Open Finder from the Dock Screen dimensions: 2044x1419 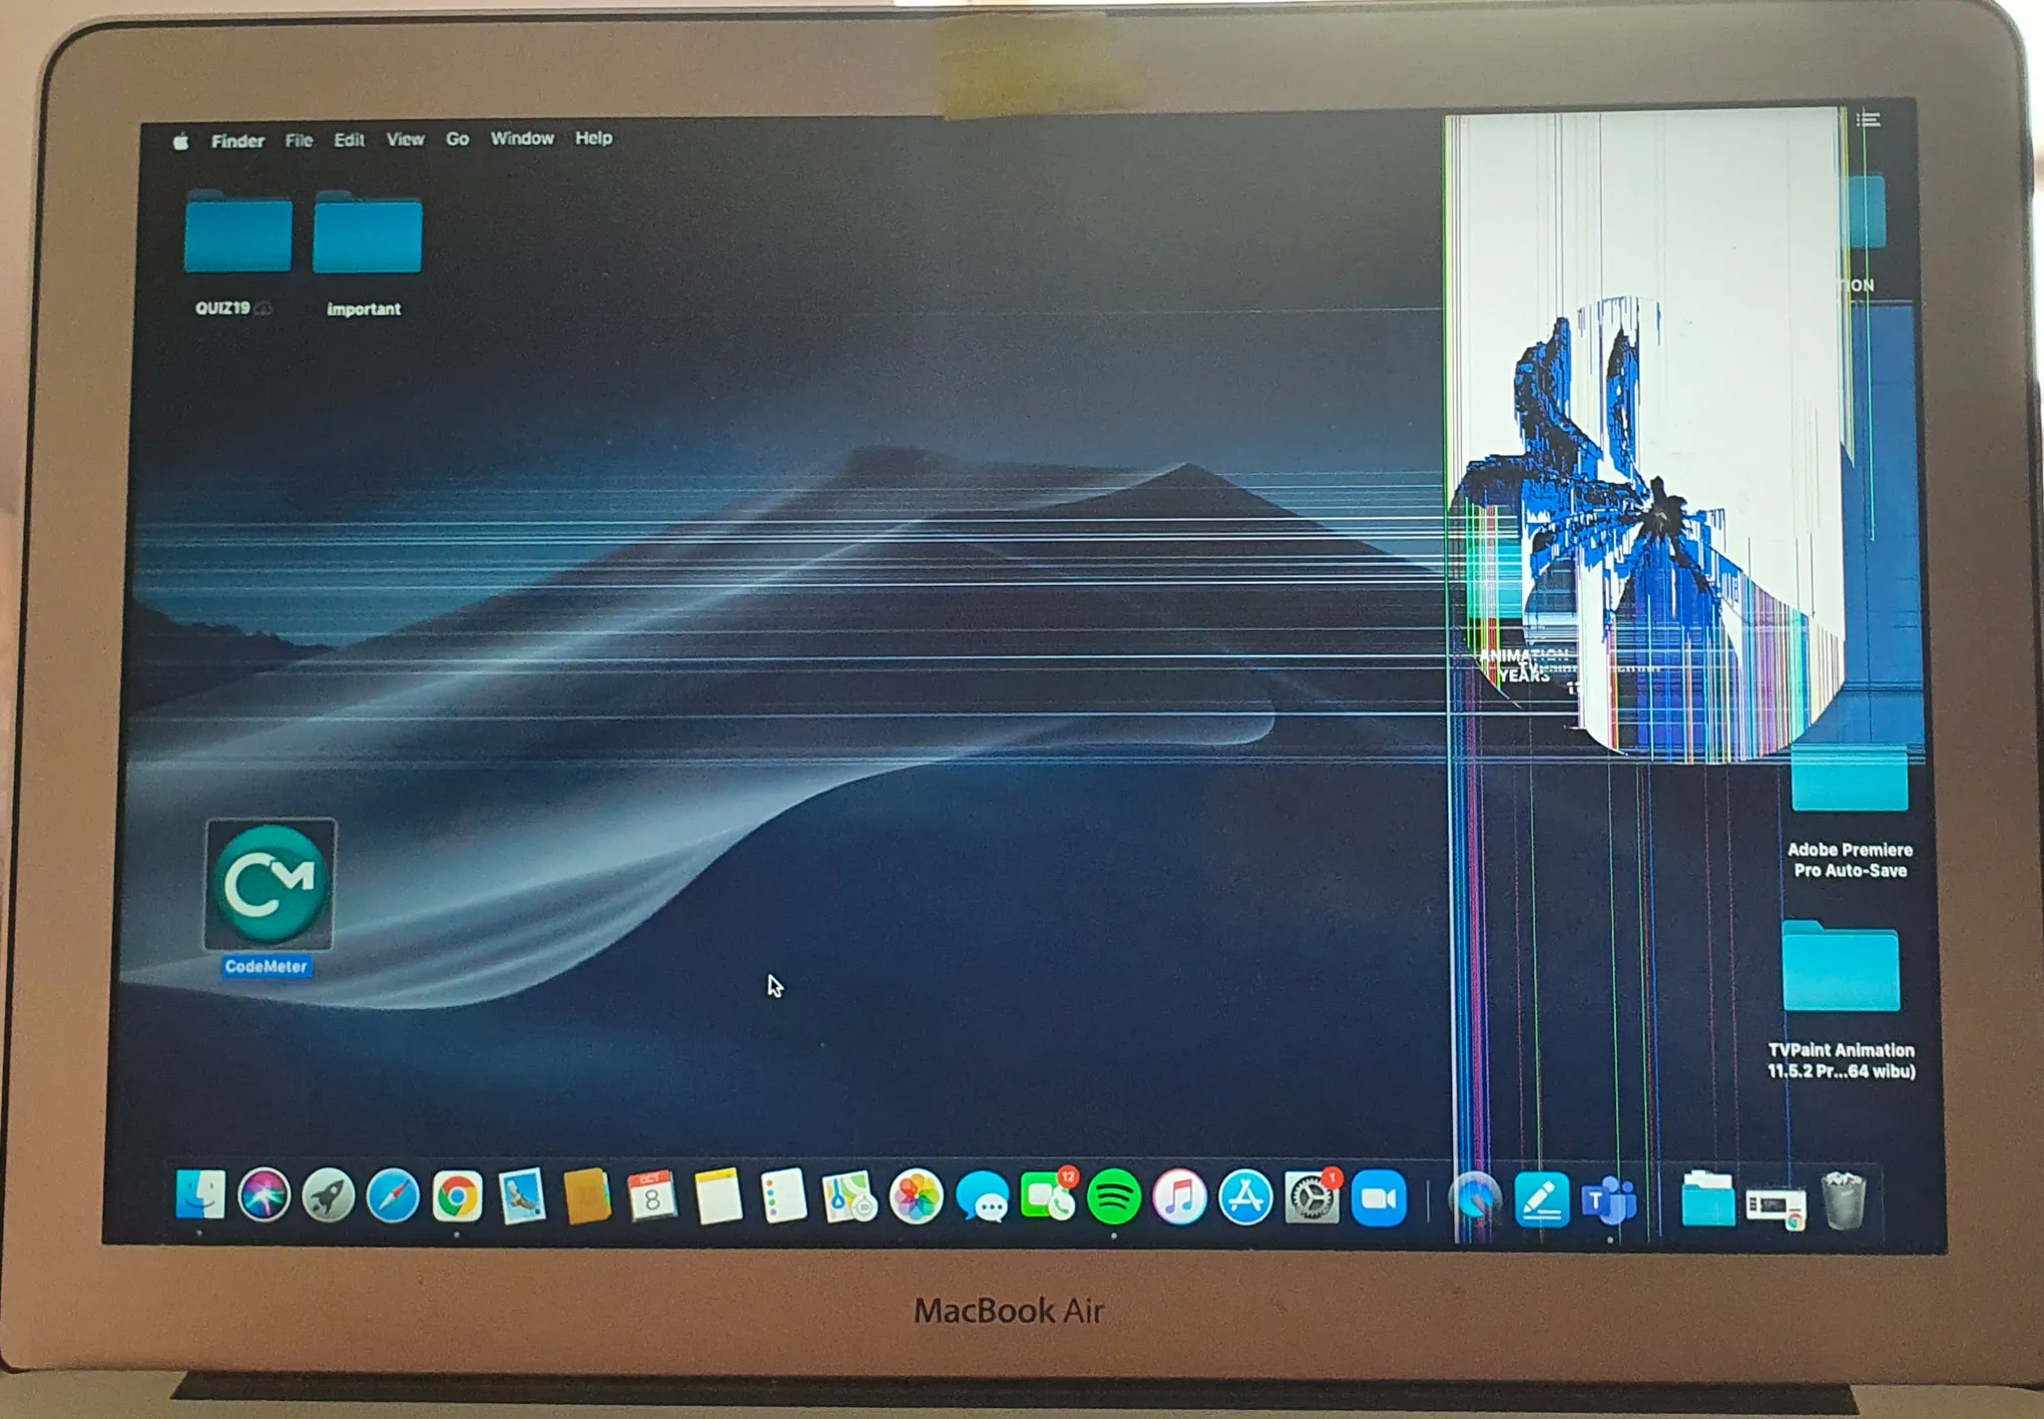tap(200, 1194)
